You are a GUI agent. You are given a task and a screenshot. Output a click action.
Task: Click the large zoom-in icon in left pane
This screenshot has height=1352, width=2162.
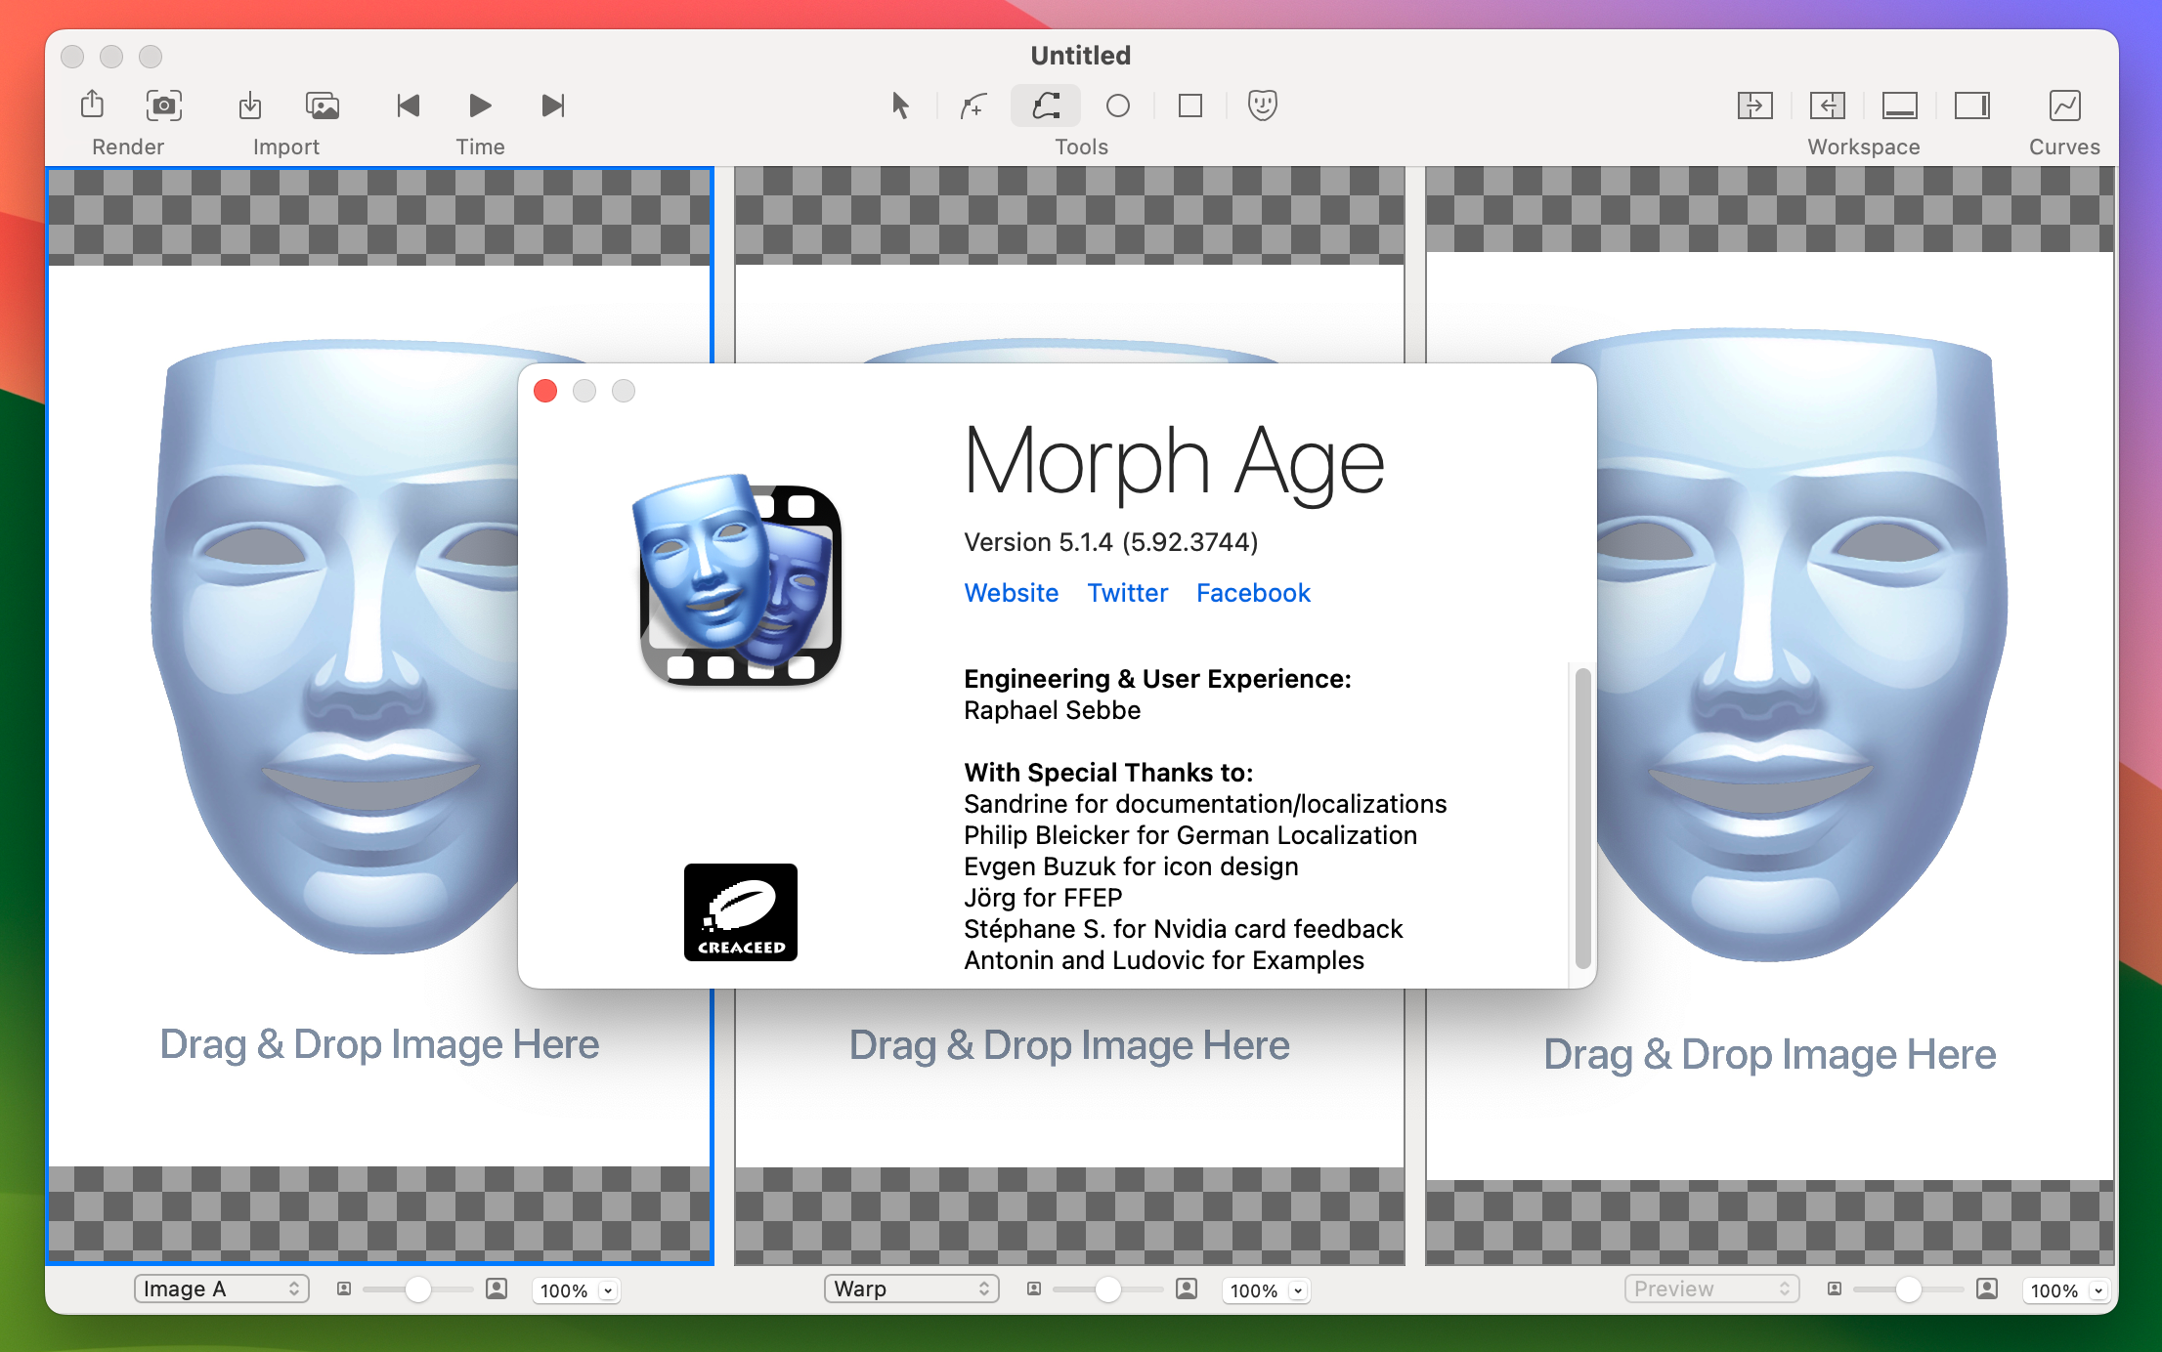(x=497, y=1289)
